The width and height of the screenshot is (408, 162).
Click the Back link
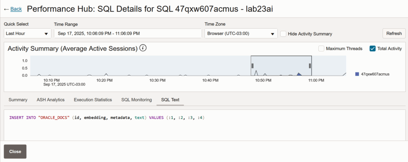(x=16, y=9)
